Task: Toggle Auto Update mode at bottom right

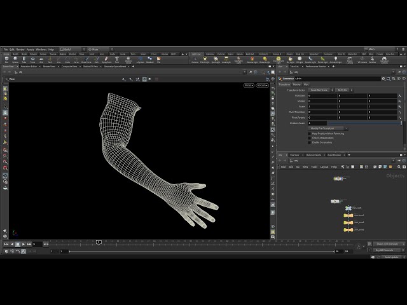Action: pos(392,257)
